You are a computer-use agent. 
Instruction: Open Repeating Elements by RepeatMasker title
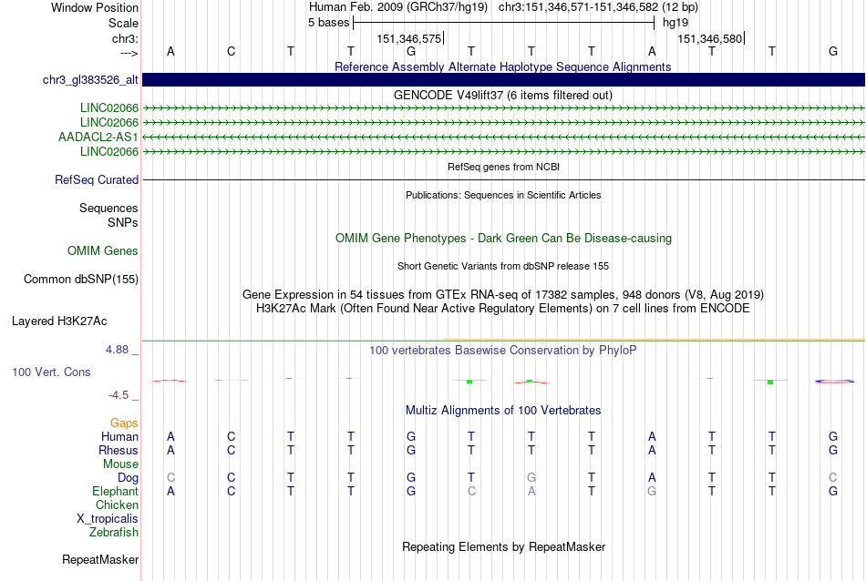504,546
